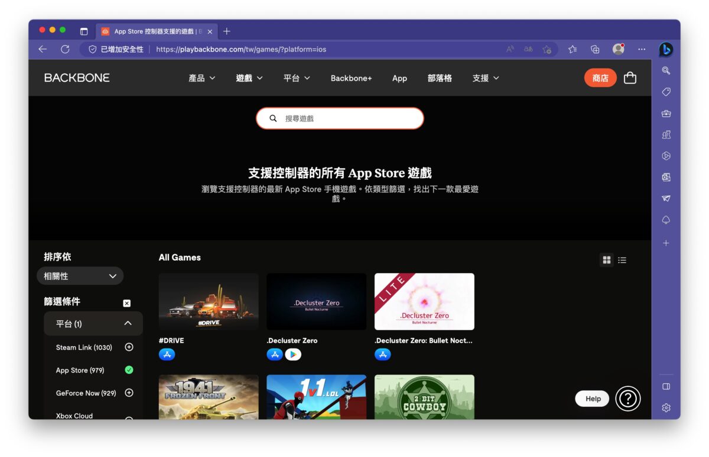Open .Decluster Zero: Bullet Noct... title link
Image resolution: width=709 pixels, height=457 pixels.
pyautogui.click(x=424, y=340)
